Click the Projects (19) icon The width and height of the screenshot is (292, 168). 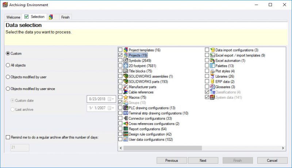(x=126, y=55)
